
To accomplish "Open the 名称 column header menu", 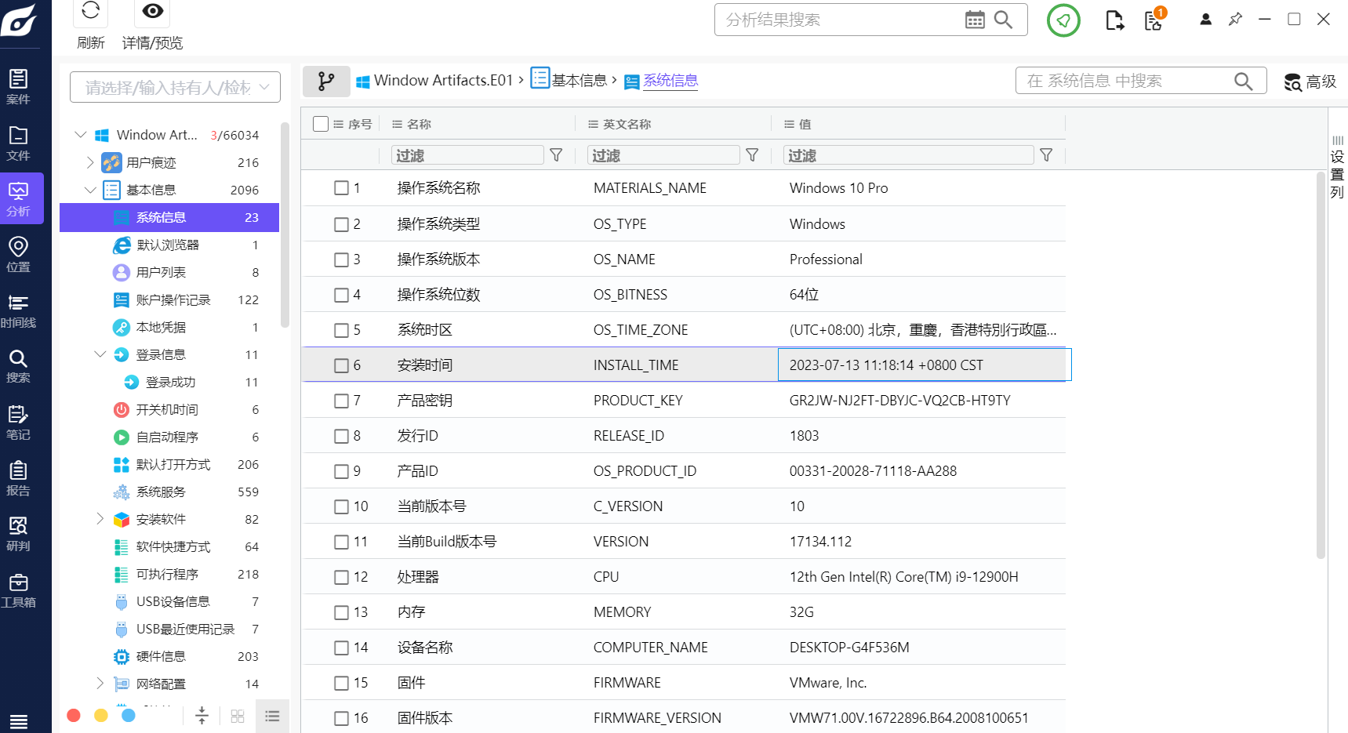I will tap(397, 124).
